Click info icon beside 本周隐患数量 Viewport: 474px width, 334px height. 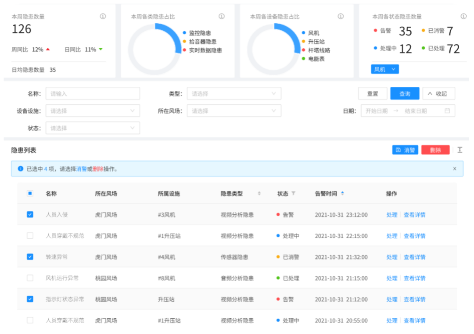click(103, 16)
